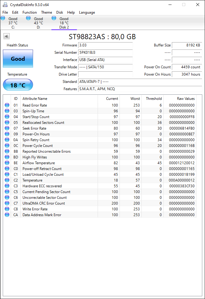
Task: Open the Disk menu
Action: pos(60,12)
